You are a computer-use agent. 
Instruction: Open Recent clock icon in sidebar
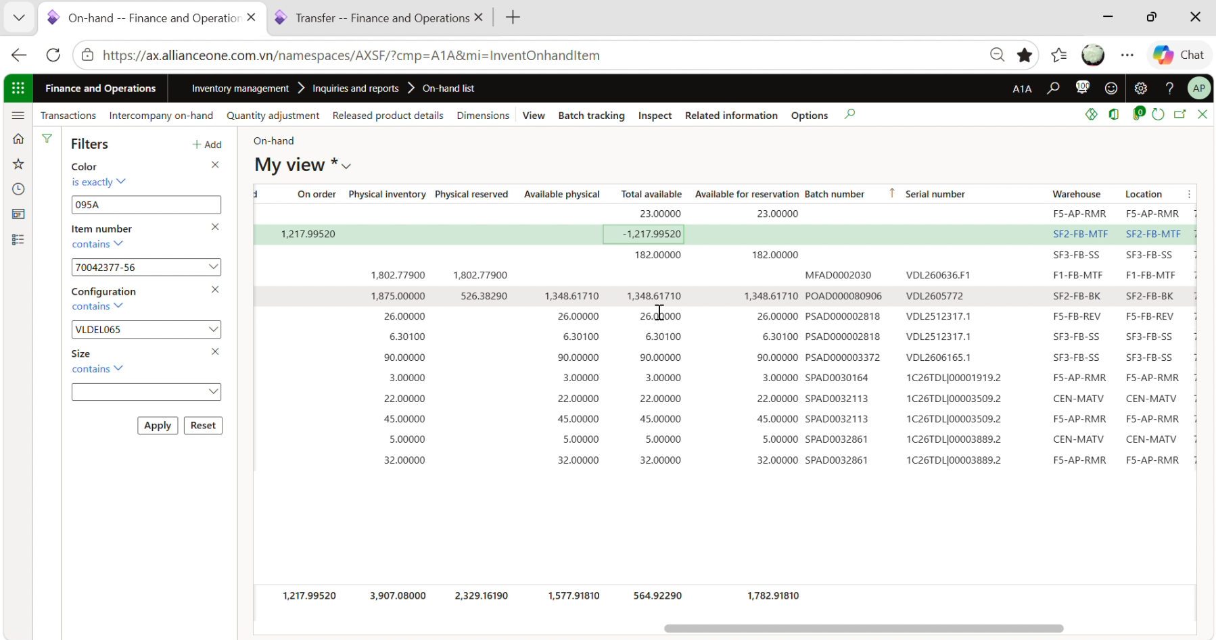pos(18,189)
